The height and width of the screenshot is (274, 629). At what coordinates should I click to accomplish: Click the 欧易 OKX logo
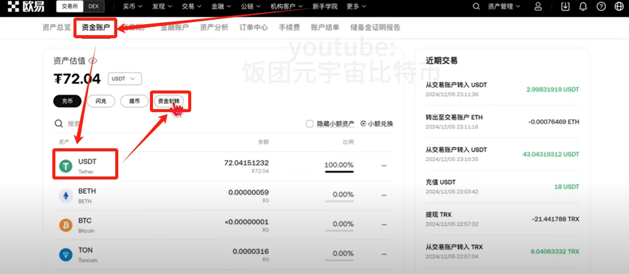click(26, 7)
